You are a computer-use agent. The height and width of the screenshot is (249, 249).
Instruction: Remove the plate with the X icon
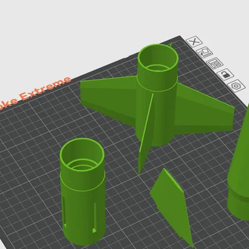pos(194,42)
